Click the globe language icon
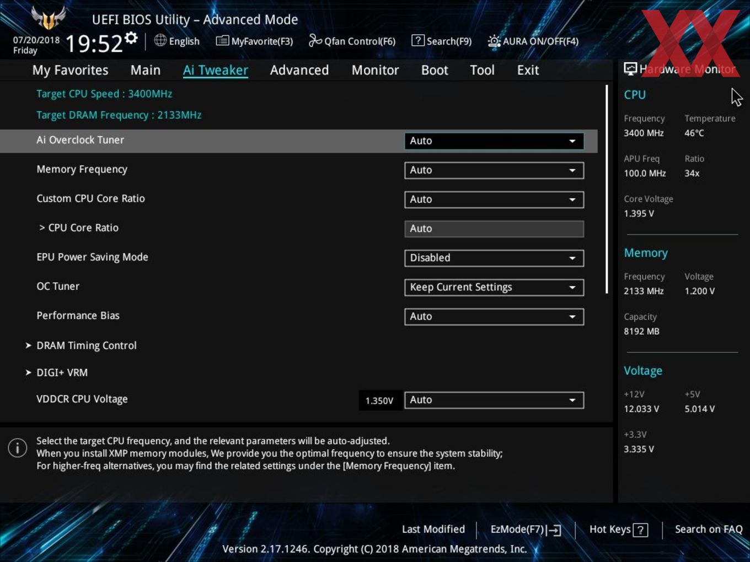The width and height of the screenshot is (750, 562). click(160, 40)
